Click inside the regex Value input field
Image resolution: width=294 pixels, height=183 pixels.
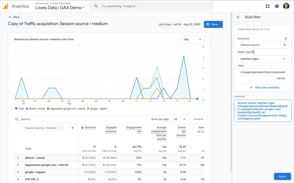tap(262, 72)
